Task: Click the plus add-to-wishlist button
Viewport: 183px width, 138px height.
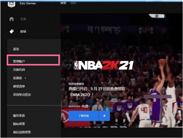Action: pos(104,116)
